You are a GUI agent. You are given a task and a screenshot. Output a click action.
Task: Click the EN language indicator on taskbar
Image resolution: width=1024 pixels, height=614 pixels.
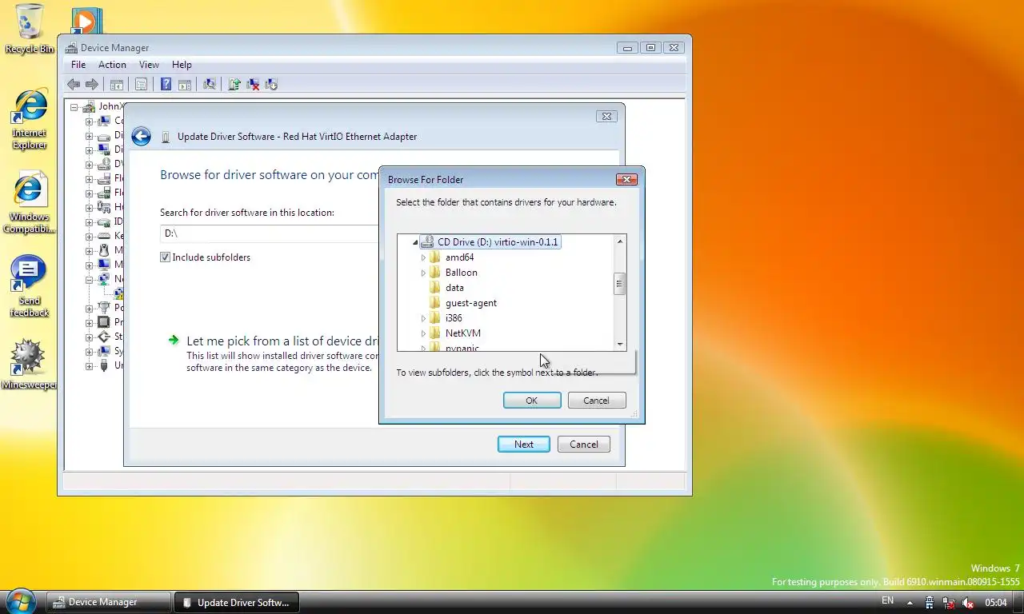pos(887,600)
